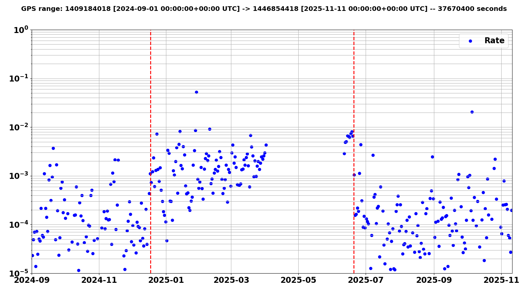Image resolution: width=528 pixels, height=297 pixels.
Task: Click the 2025-07 x-axis tick label
Action: tap(366, 280)
